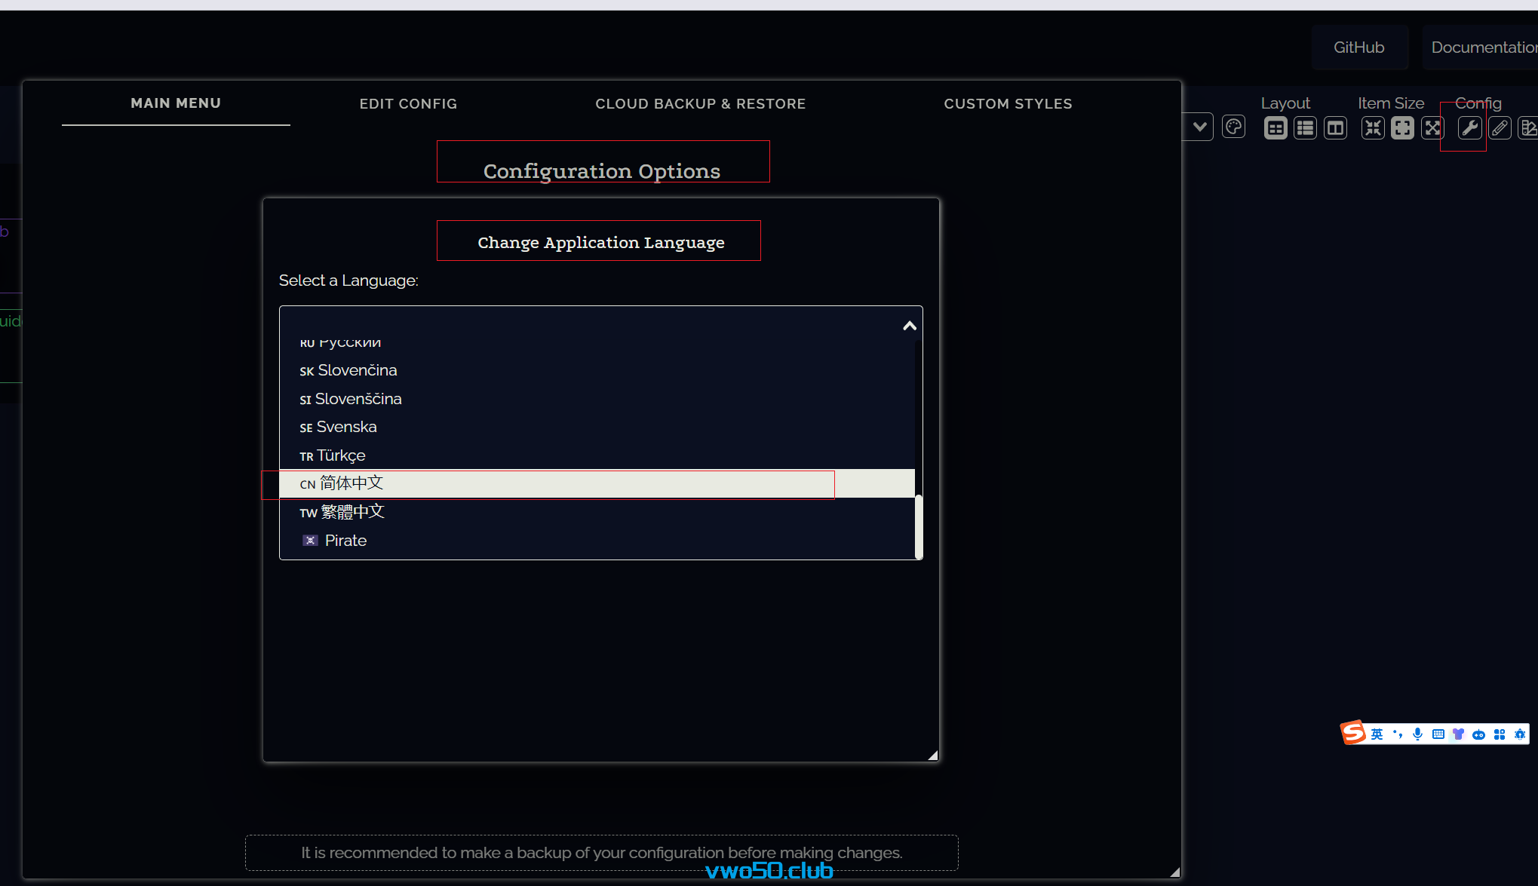The height and width of the screenshot is (886, 1538).
Task: Click the language list scrollbar thumb
Action: pyautogui.click(x=918, y=526)
